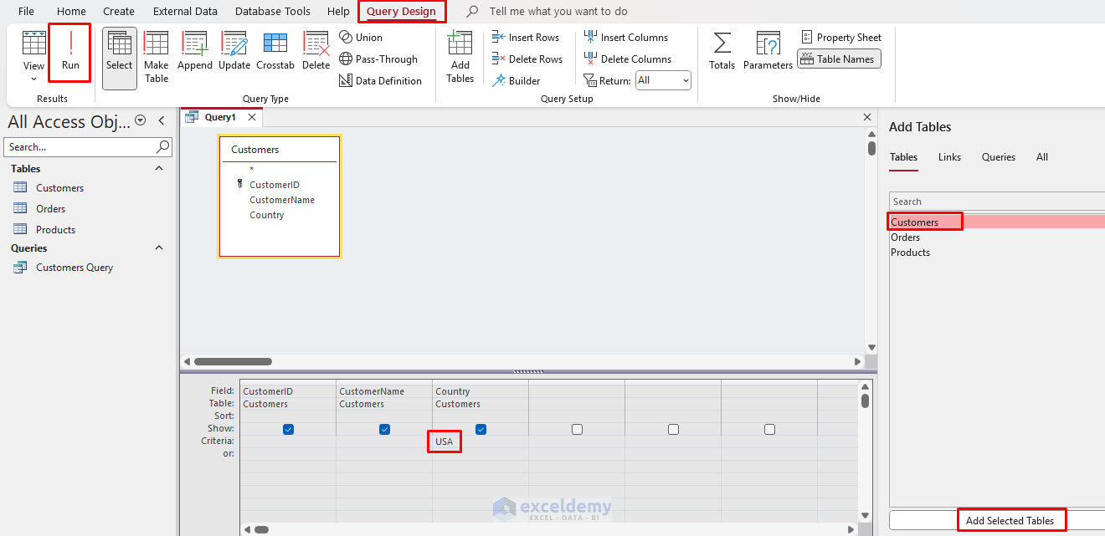The height and width of the screenshot is (536, 1105).
Task: Click Delete Columns in Query Setup
Action: tap(628, 59)
